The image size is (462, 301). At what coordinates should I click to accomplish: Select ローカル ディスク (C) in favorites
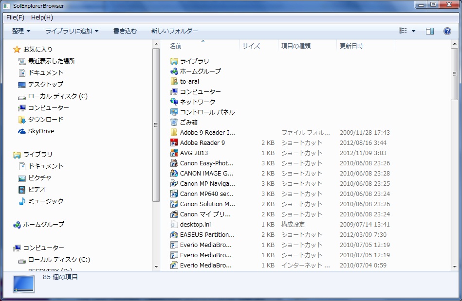pyautogui.click(x=58, y=96)
